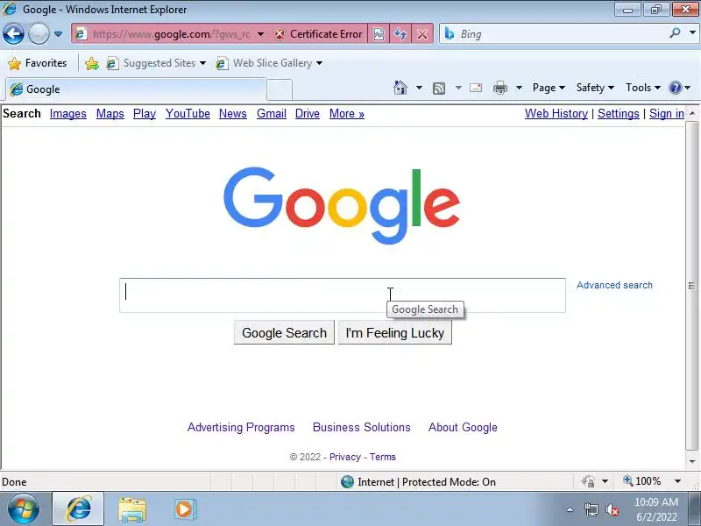Click the Google Search button
This screenshot has width=701, height=526.
pos(284,332)
